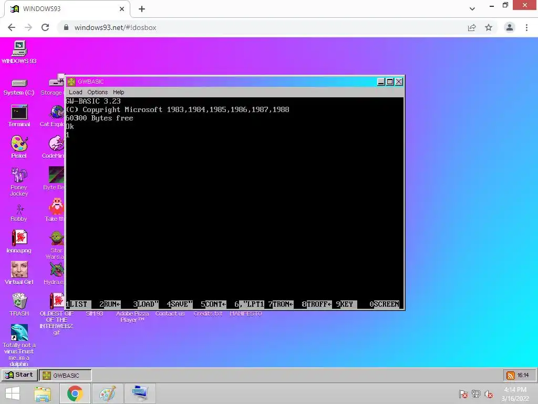538x404 pixels.
Task: Click the 60300 Bytes free line
Action: click(x=99, y=118)
